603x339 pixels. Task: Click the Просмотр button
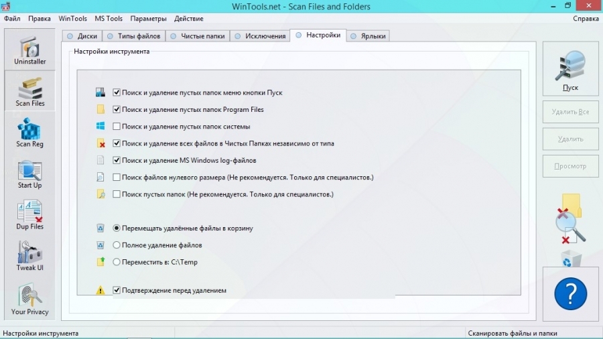570,166
